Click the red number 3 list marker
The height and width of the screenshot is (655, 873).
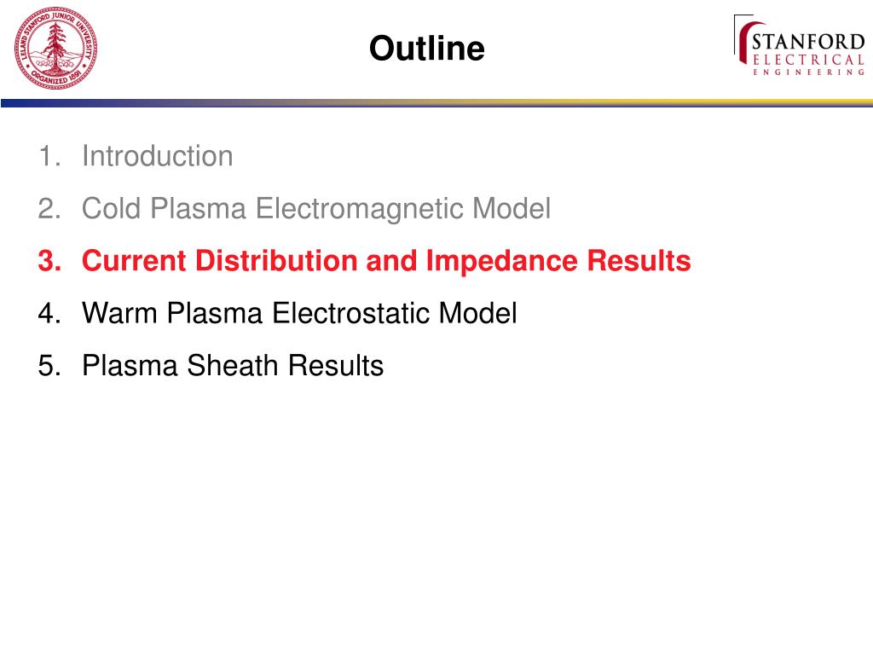click(x=49, y=261)
